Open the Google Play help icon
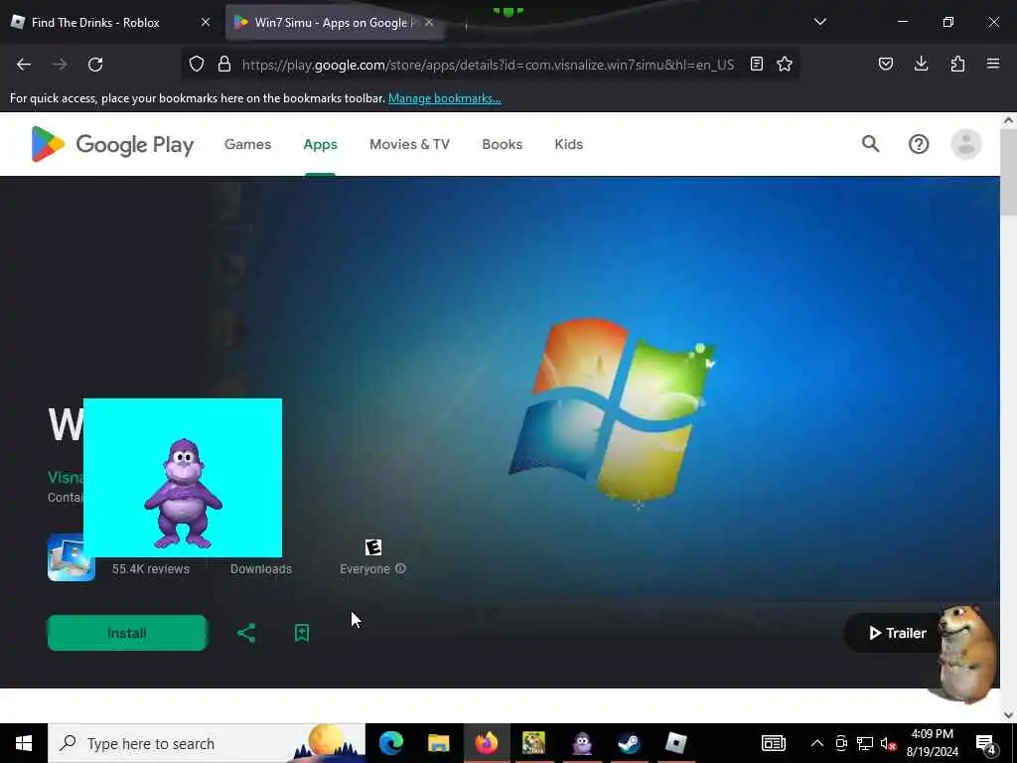The image size is (1017, 763). point(919,144)
